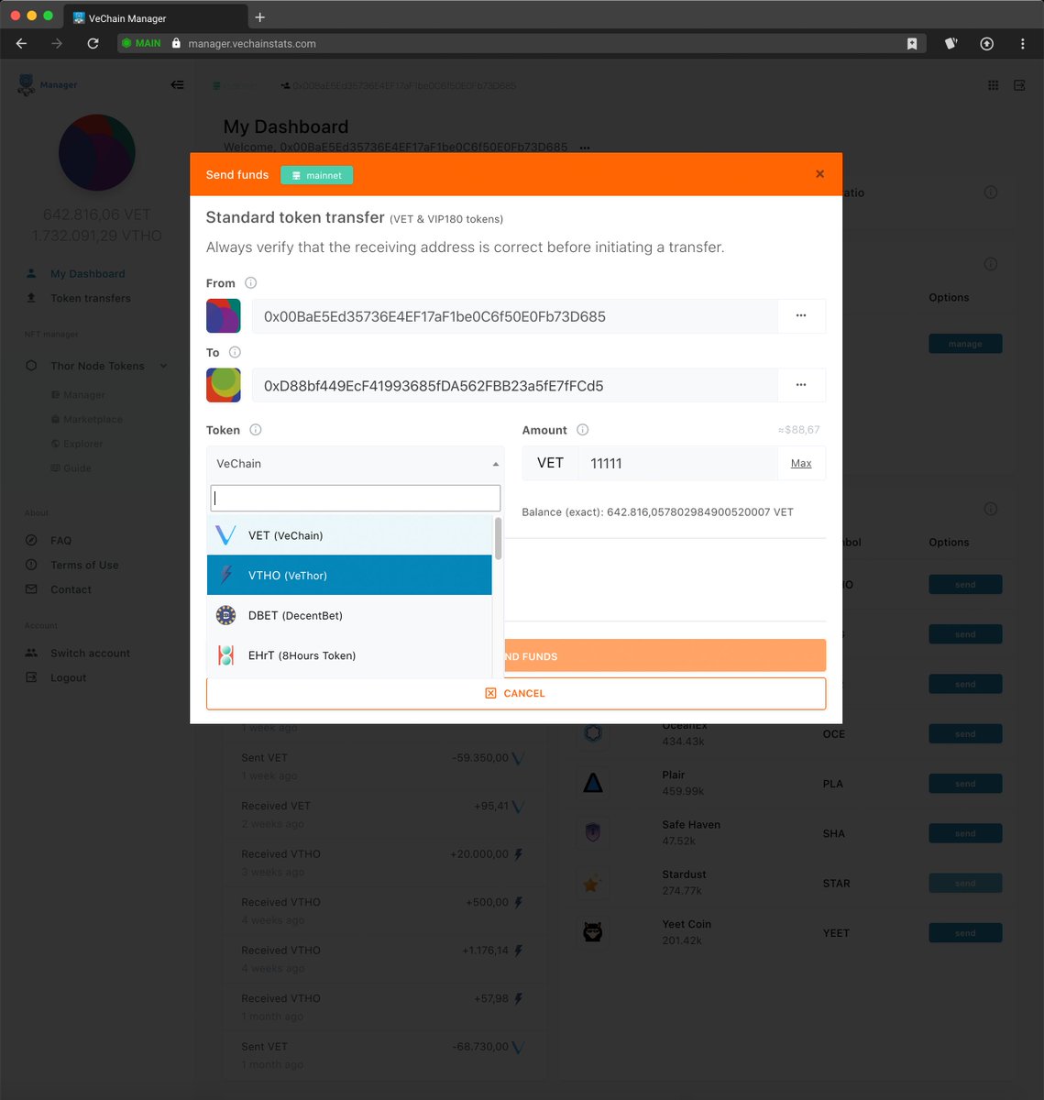Click the amount input with 11111
Screen dimensions: 1044x1100
(678, 464)
